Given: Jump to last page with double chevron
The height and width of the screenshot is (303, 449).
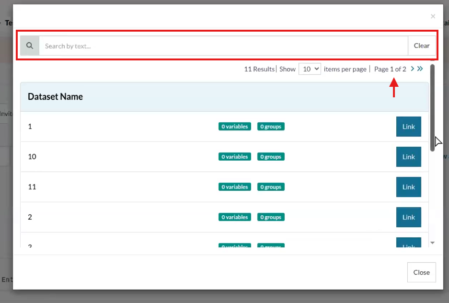Looking at the screenshot, I should click(420, 69).
